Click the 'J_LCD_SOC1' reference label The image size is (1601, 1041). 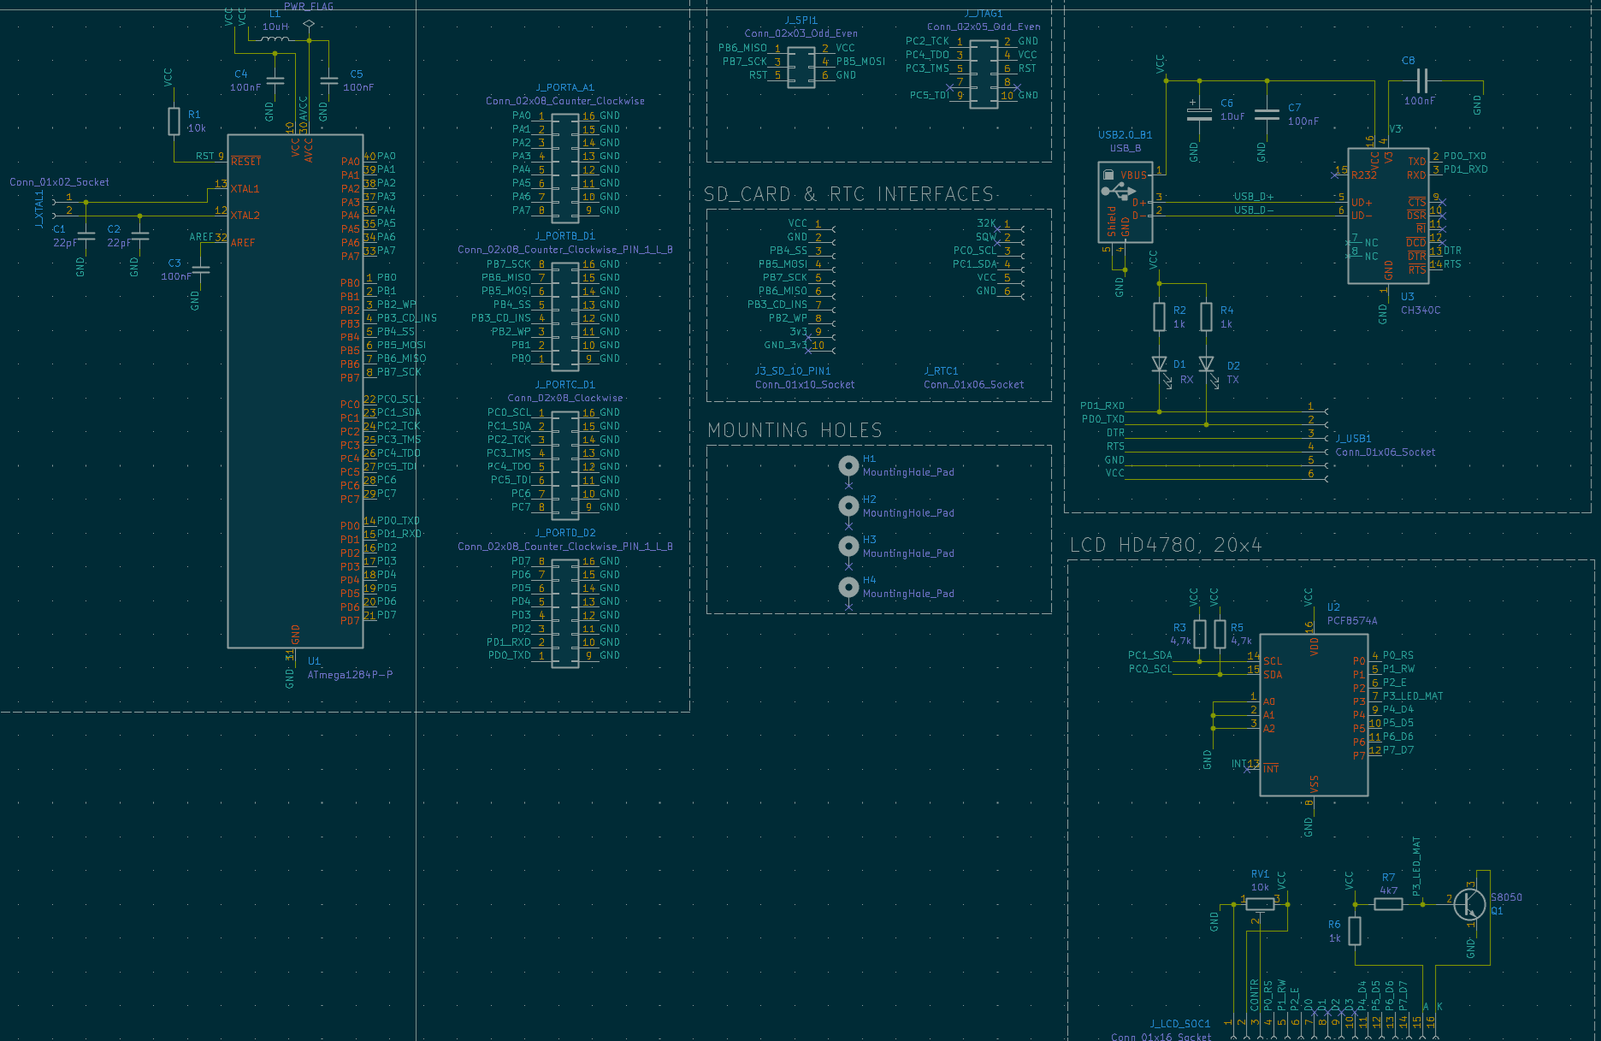click(x=1180, y=1024)
